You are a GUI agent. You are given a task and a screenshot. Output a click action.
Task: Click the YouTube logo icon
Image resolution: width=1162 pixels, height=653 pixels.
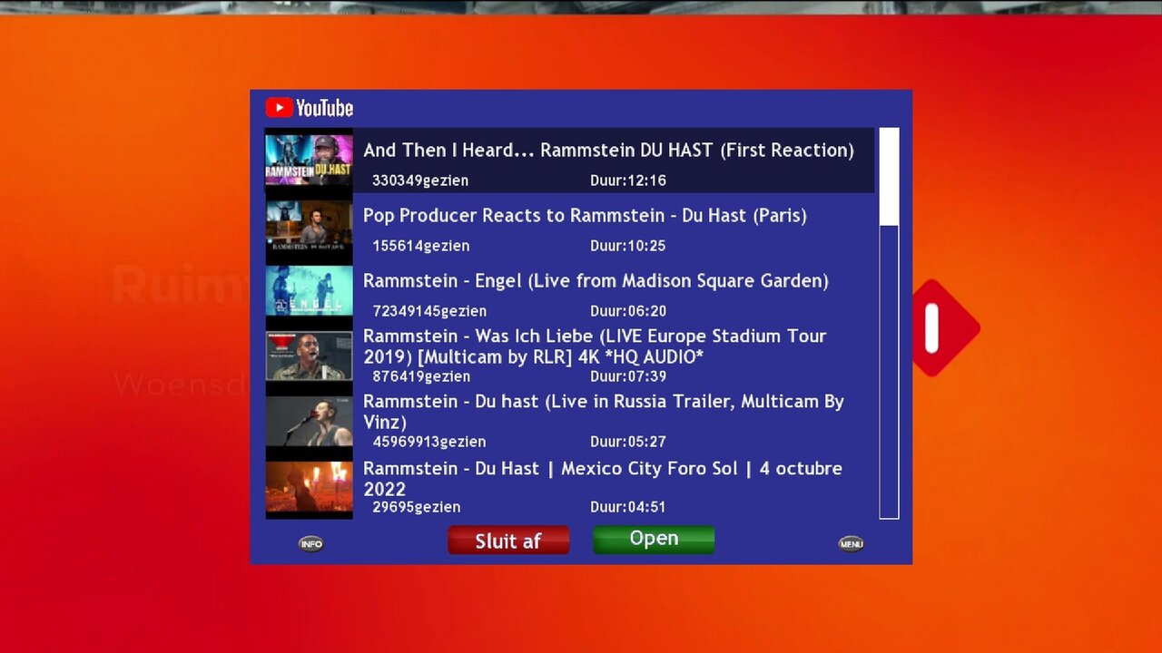coord(309,108)
